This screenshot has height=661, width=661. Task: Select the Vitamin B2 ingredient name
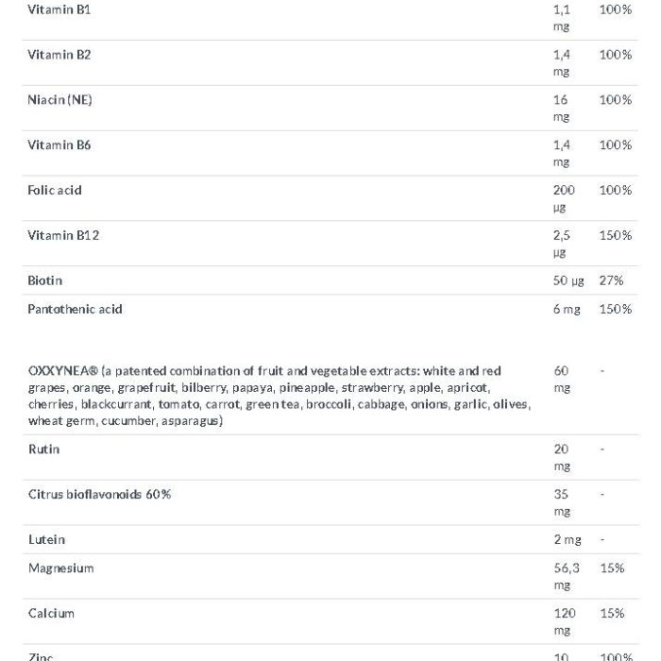pyautogui.click(x=59, y=55)
